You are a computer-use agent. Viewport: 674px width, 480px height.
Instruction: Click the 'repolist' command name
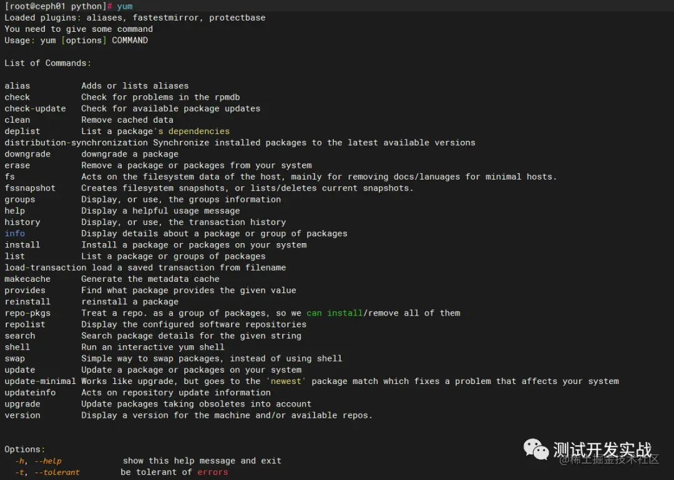pos(25,325)
